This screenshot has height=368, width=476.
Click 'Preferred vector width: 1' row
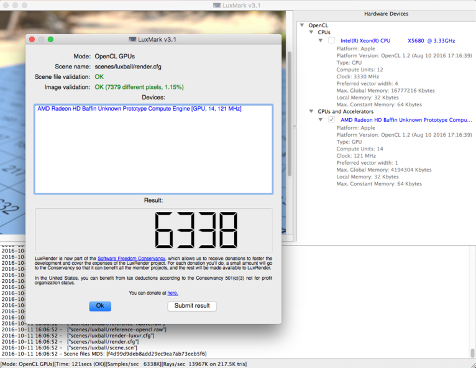point(367,163)
